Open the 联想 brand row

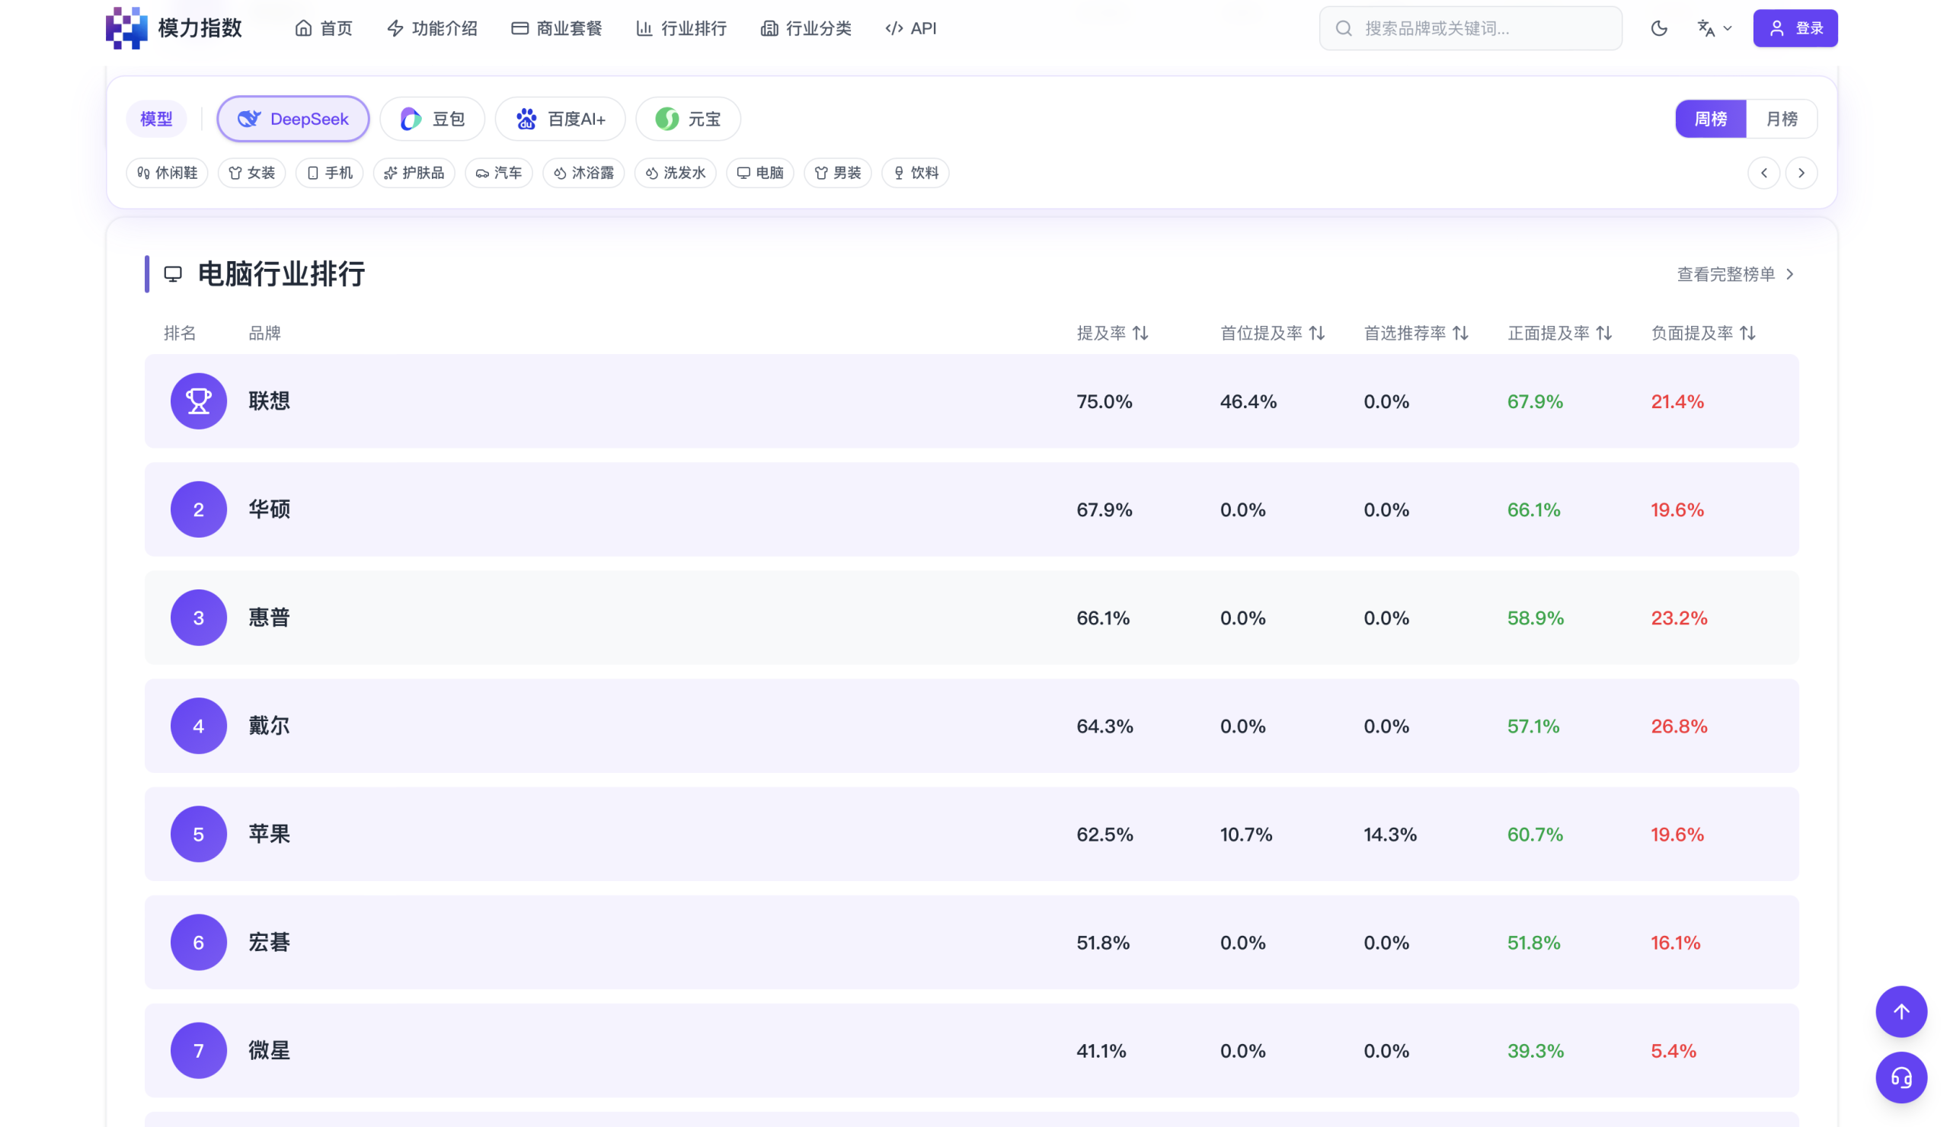(972, 401)
